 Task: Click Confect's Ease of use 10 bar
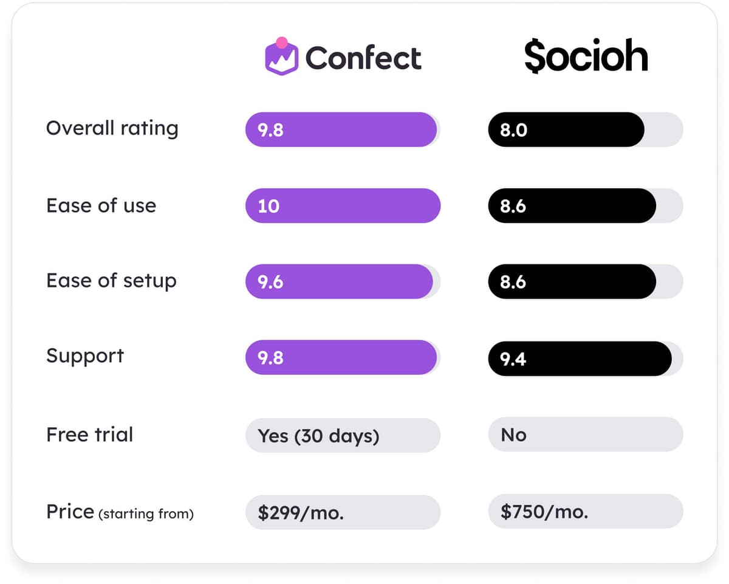(343, 205)
